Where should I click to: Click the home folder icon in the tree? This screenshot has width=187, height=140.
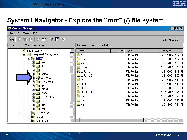point(38,74)
